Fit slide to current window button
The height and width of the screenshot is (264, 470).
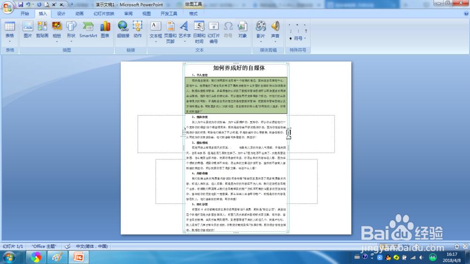click(x=465, y=246)
